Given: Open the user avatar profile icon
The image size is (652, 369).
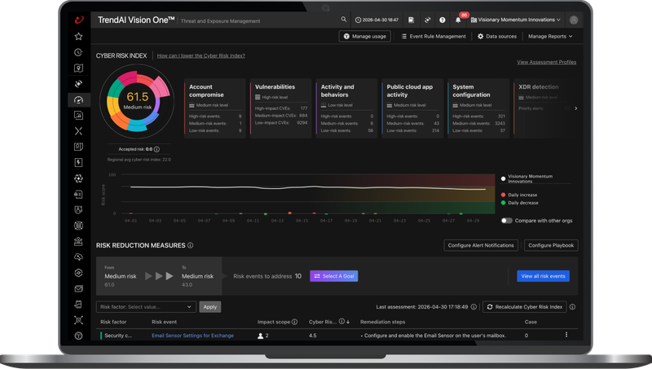Looking at the screenshot, I should (574, 20).
